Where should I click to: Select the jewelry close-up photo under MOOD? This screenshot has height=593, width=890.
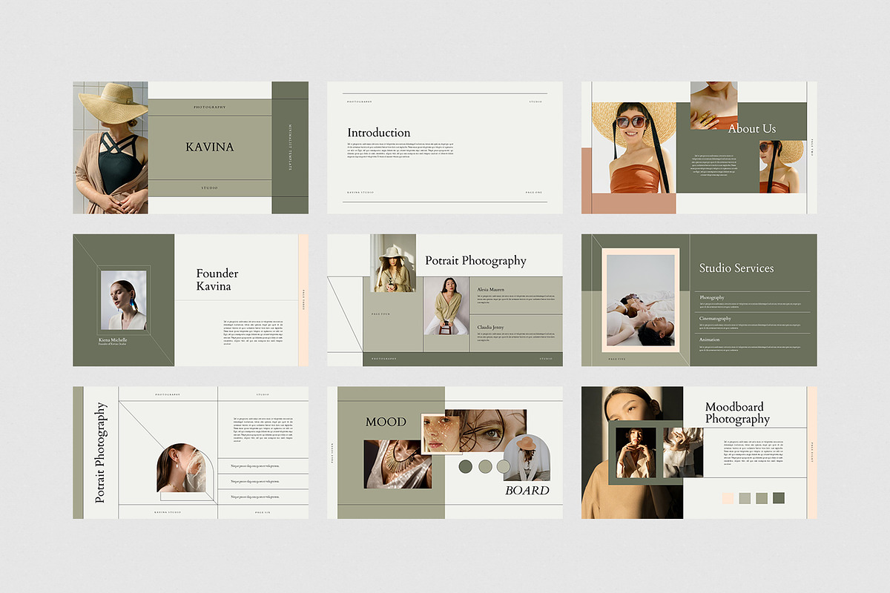[x=398, y=464]
